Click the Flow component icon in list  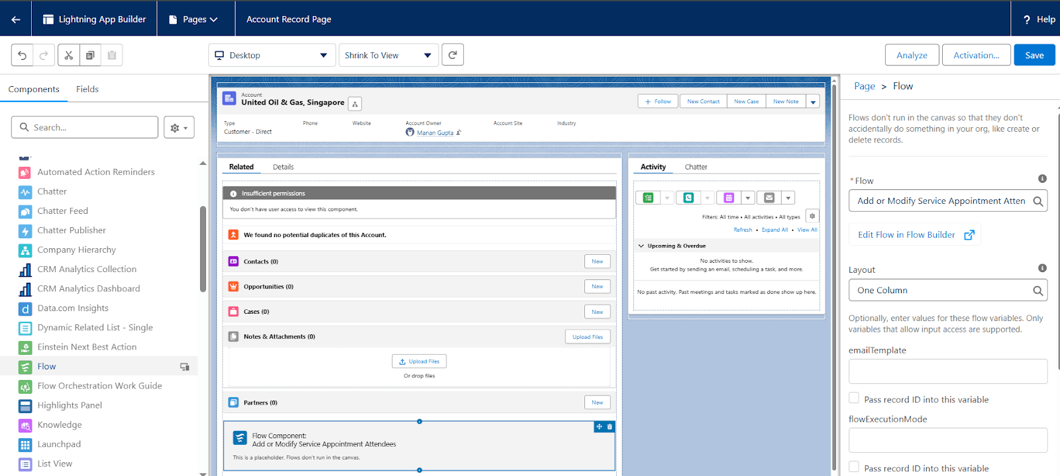25,367
